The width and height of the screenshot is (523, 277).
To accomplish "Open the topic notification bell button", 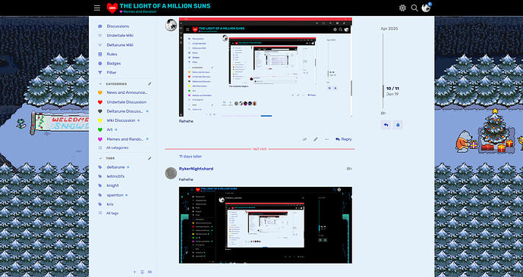I will (398, 125).
